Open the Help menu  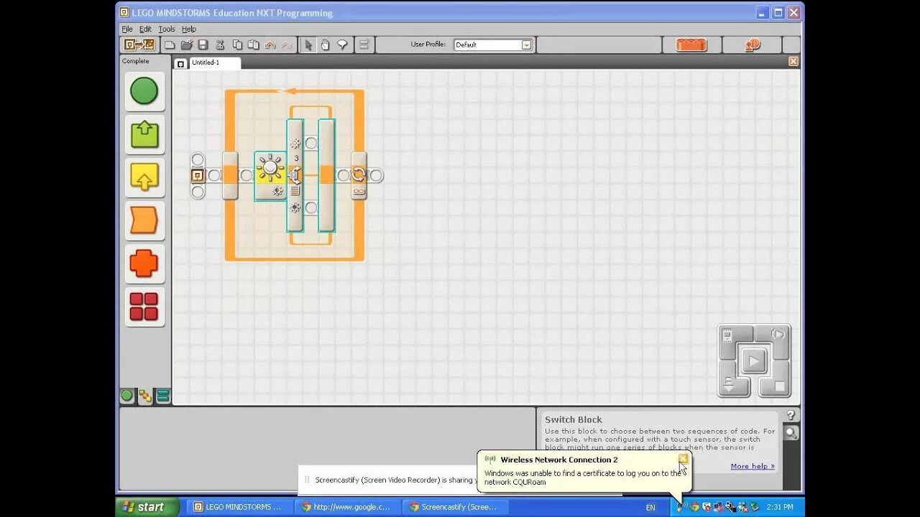[x=188, y=29]
